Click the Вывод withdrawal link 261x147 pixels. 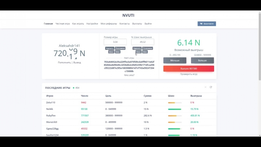[77, 62]
